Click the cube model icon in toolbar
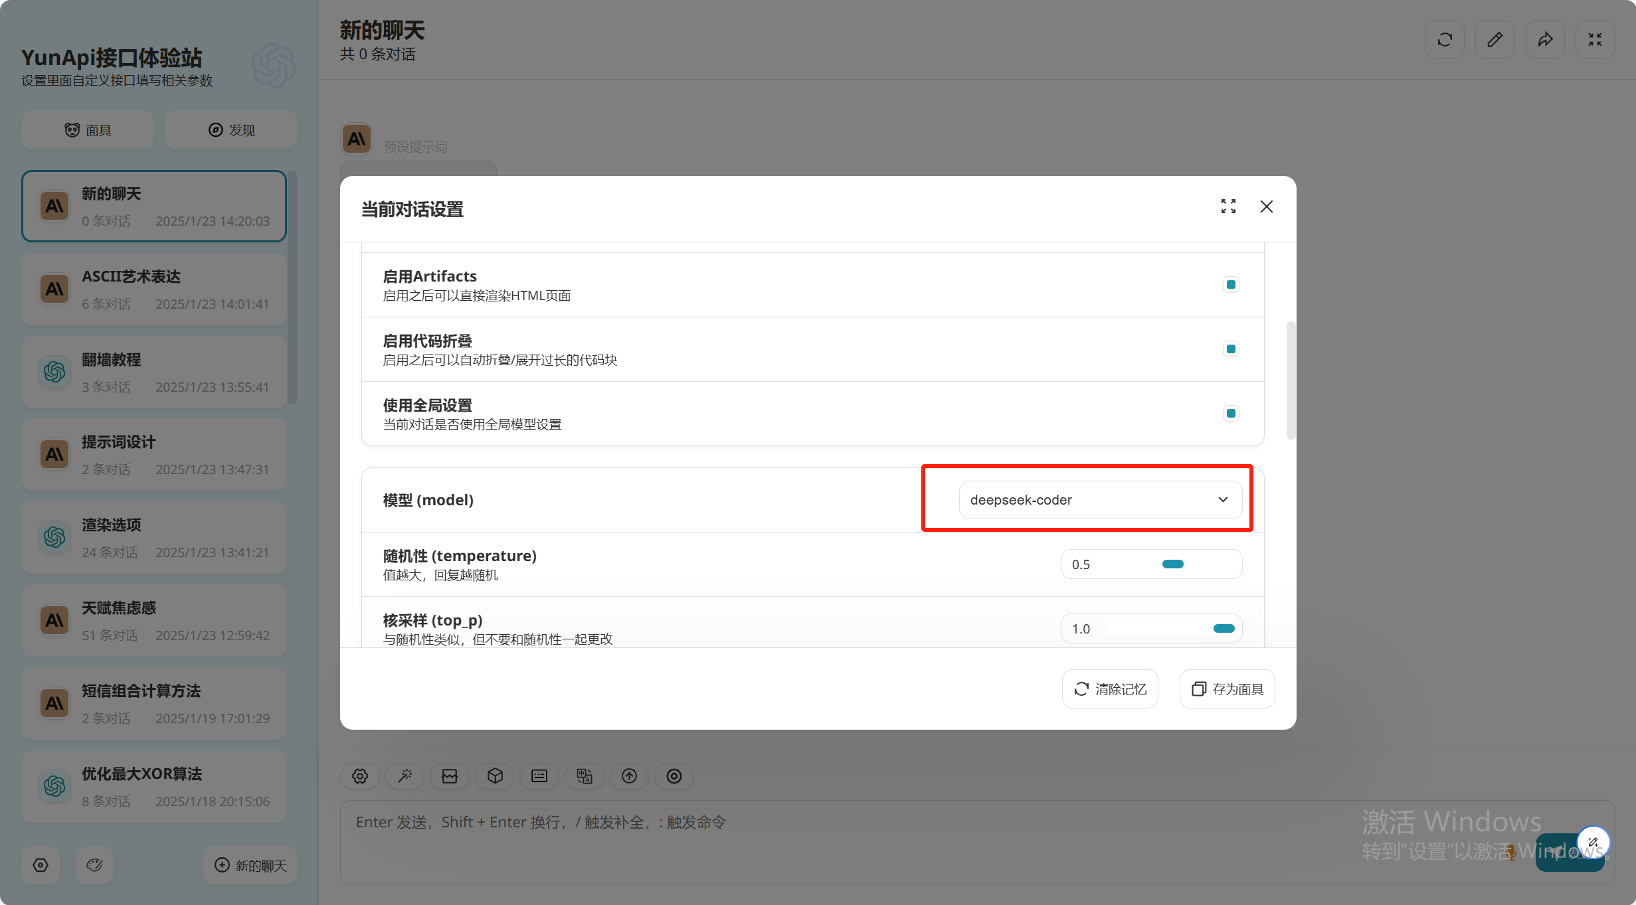Image resolution: width=1636 pixels, height=905 pixels. click(495, 776)
